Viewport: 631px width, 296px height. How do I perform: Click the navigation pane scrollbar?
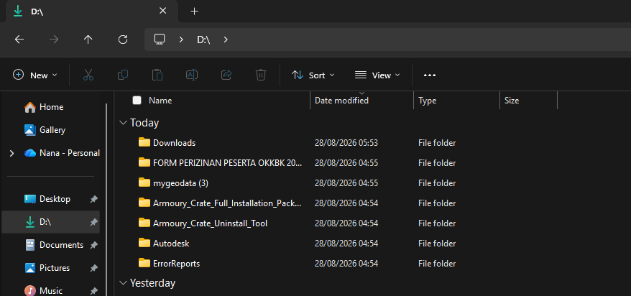(x=106, y=200)
